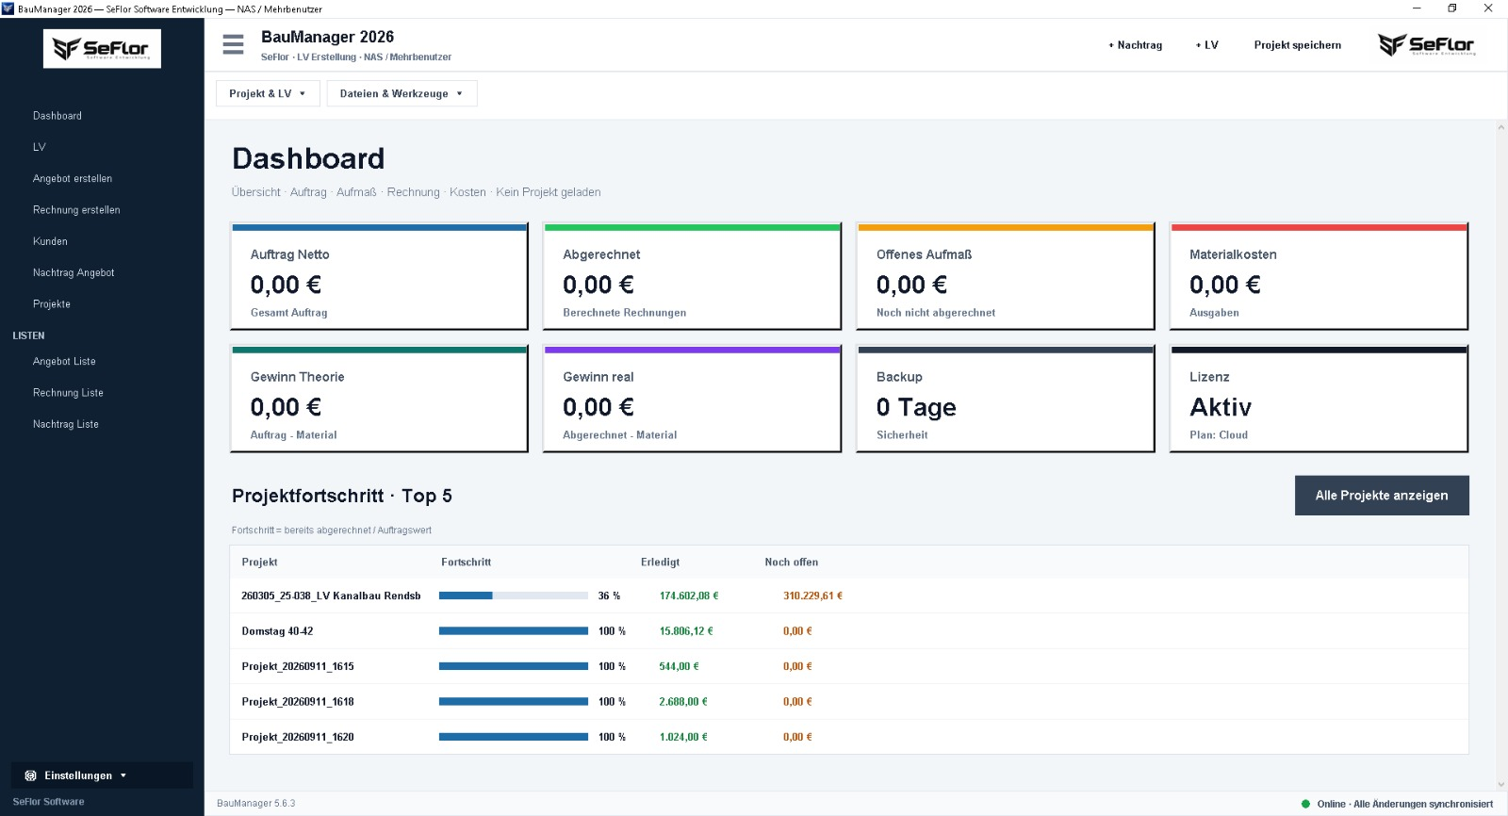Viewport: 1508px width, 816px height.
Task: Click the Fortschritt column header
Action: [x=466, y=563]
